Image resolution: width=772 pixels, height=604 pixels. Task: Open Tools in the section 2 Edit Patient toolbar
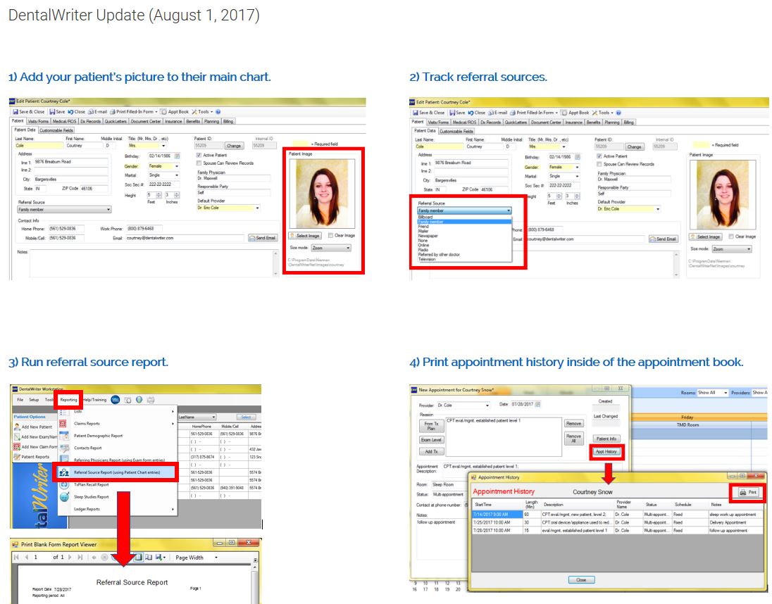click(603, 113)
